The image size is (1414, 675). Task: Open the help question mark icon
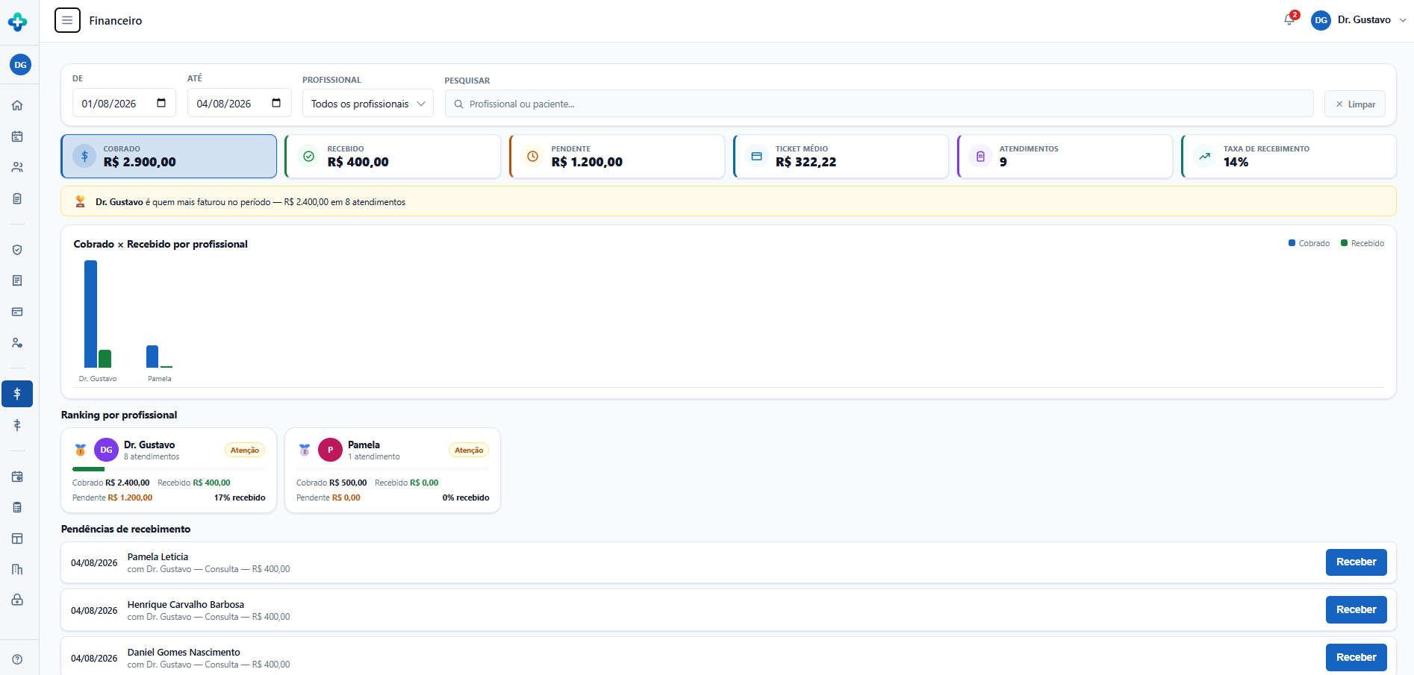pyautogui.click(x=17, y=659)
